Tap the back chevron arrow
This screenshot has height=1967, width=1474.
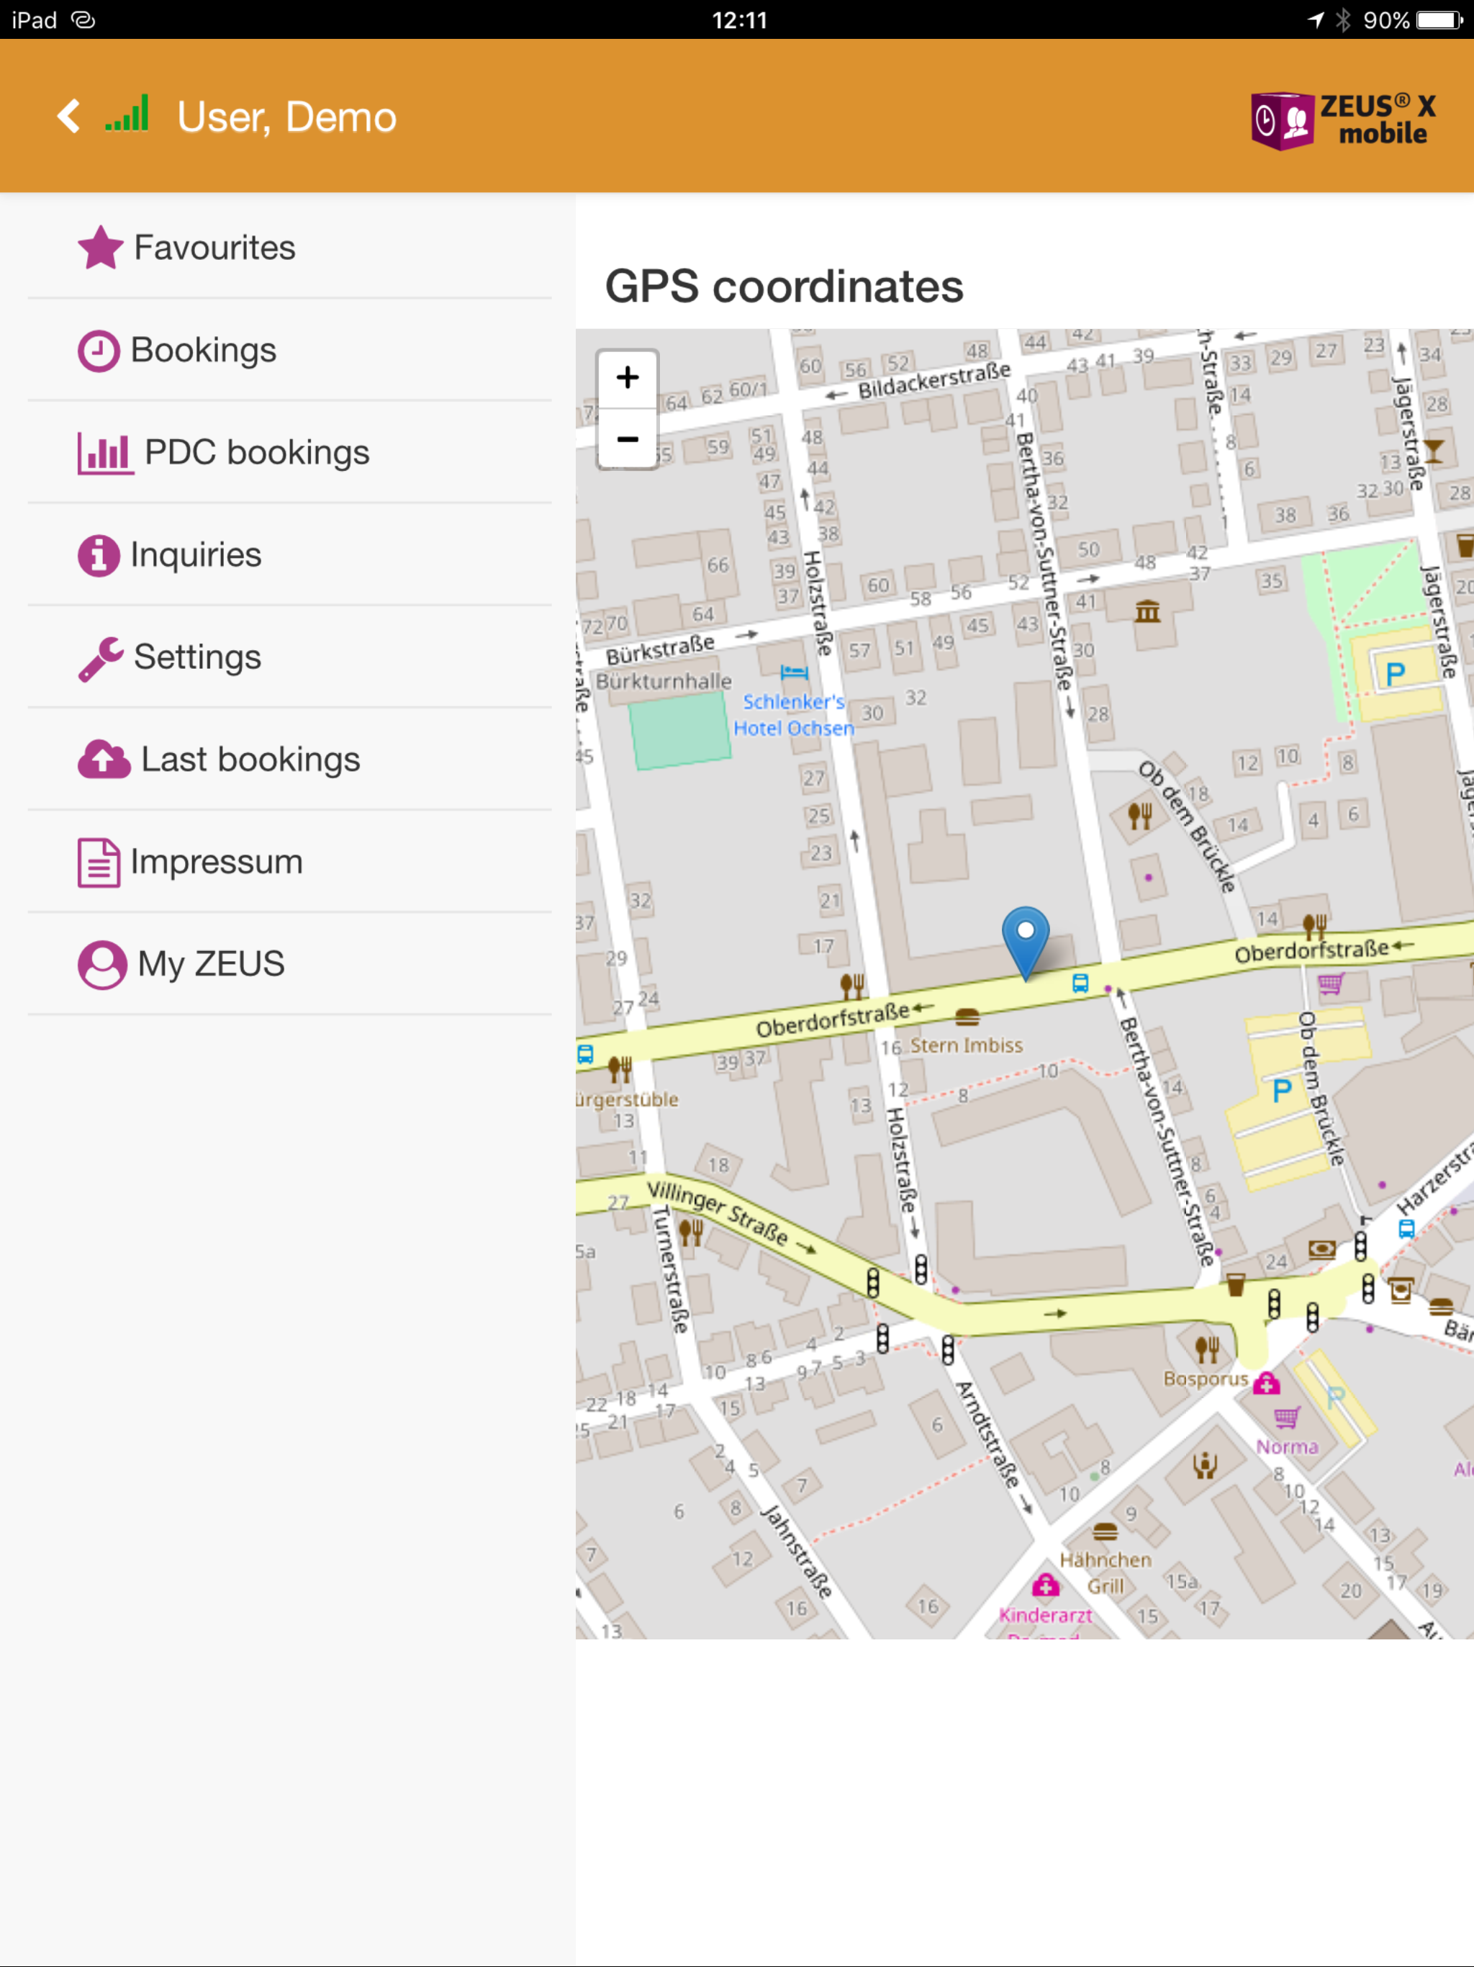pyautogui.click(x=68, y=116)
